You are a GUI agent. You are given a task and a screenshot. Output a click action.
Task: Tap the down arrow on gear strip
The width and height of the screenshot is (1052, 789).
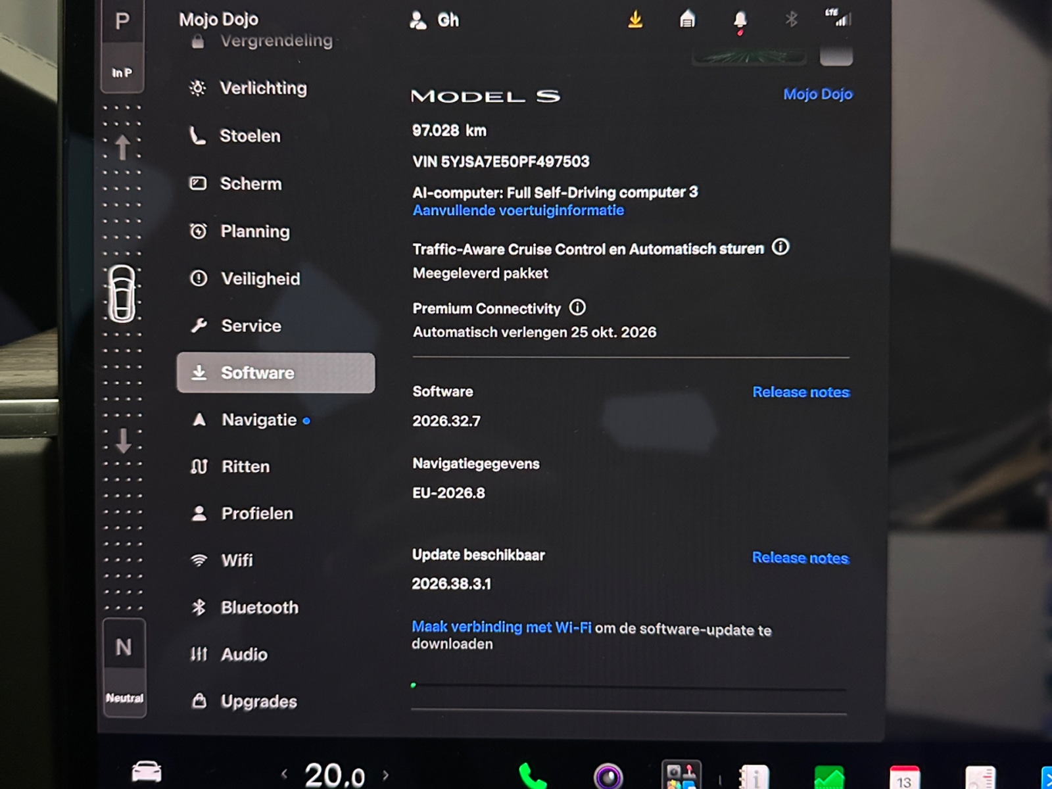tap(123, 441)
